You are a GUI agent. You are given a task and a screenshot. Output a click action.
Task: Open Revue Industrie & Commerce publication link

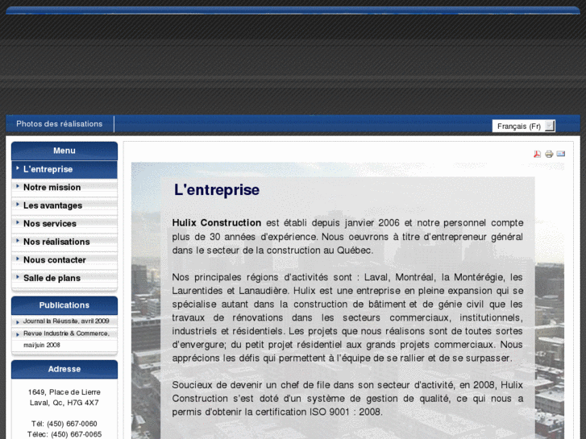click(x=66, y=339)
